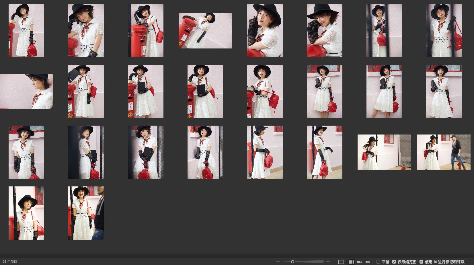474x265 pixels.
Task: Select second thumbnail, woman touching hat brim
Action: point(86,31)
